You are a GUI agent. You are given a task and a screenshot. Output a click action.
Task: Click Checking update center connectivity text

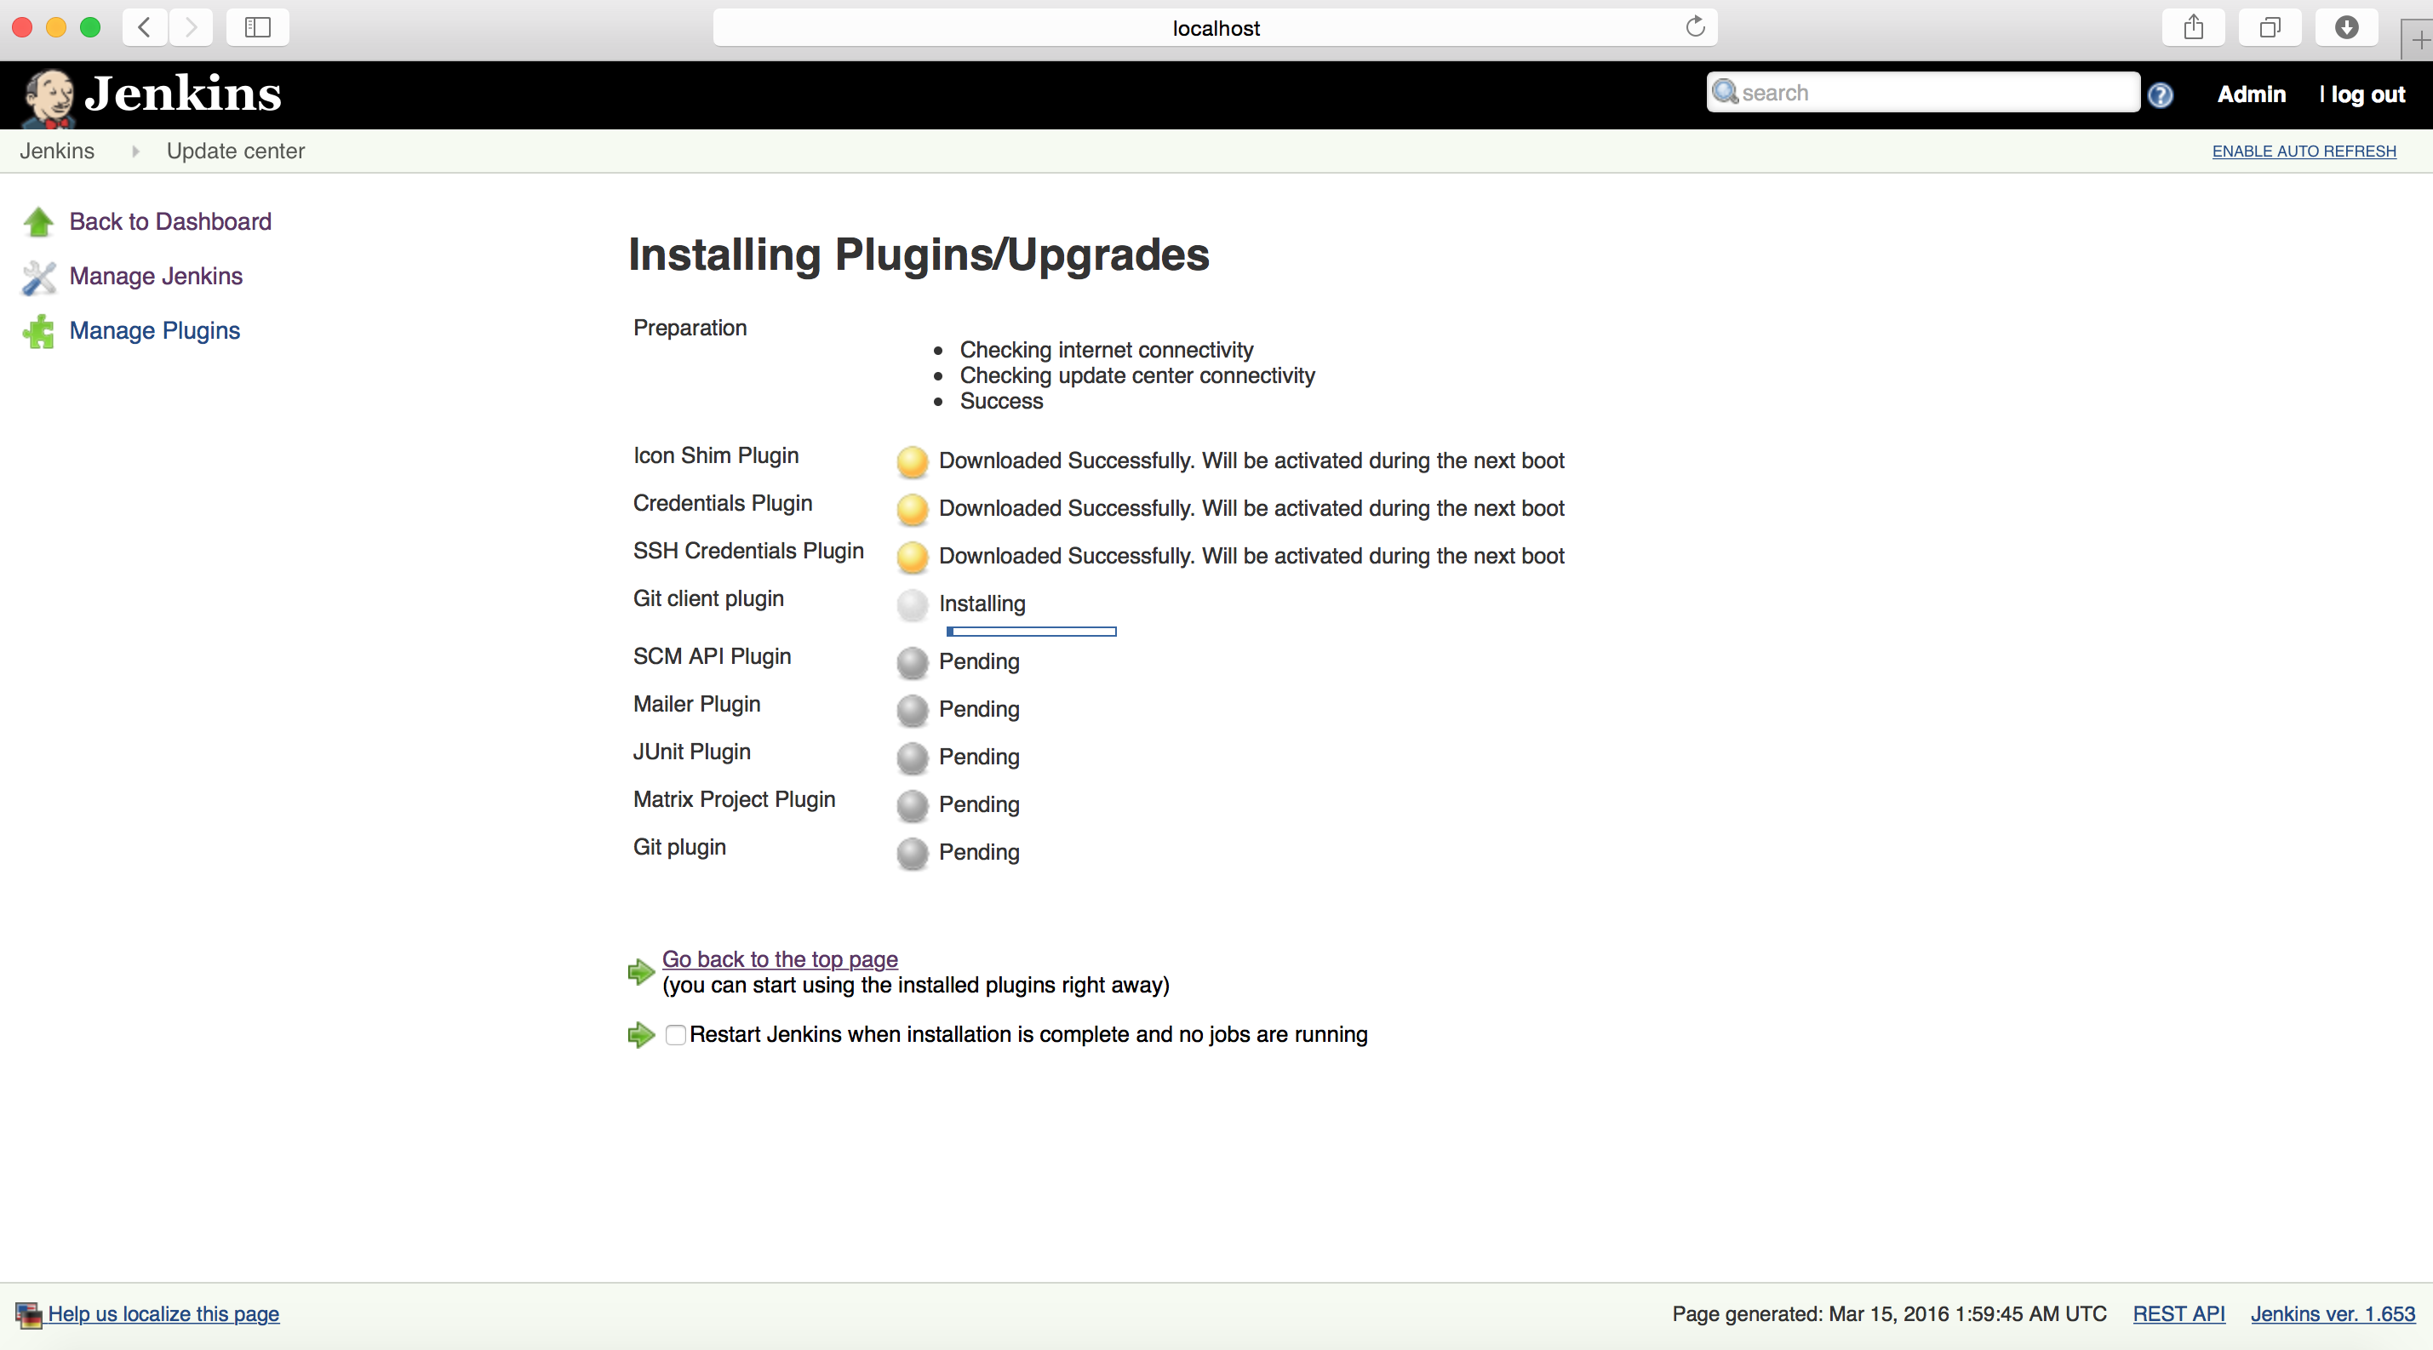coord(1137,375)
